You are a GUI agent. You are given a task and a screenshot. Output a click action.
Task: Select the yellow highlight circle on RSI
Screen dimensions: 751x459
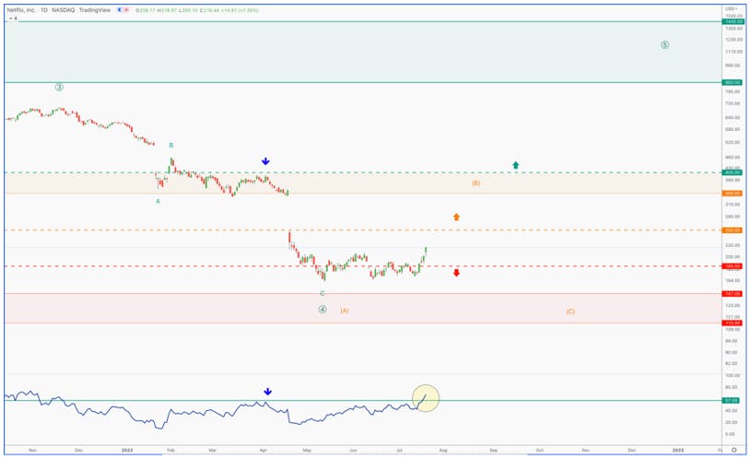point(426,398)
